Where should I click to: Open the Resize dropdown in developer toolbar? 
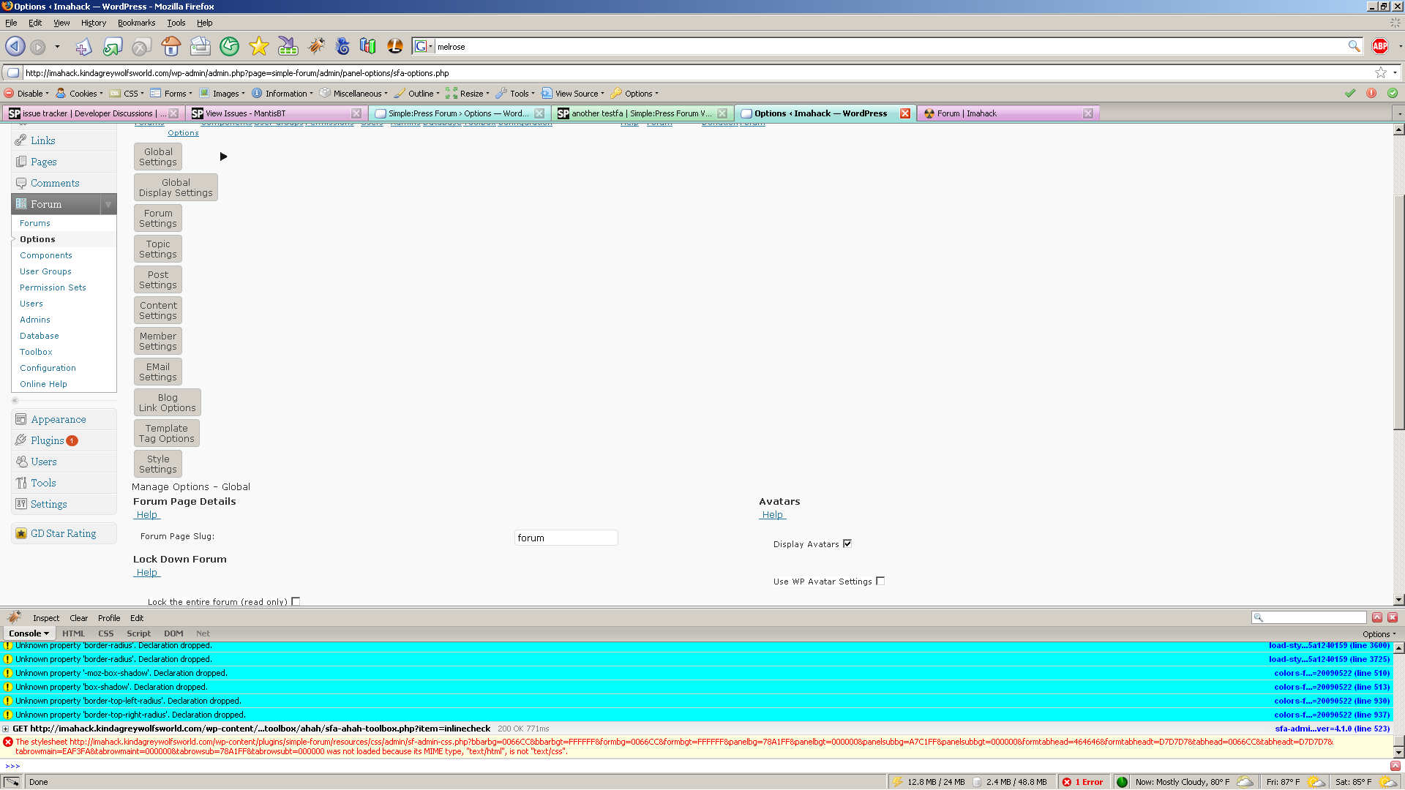tap(467, 94)
